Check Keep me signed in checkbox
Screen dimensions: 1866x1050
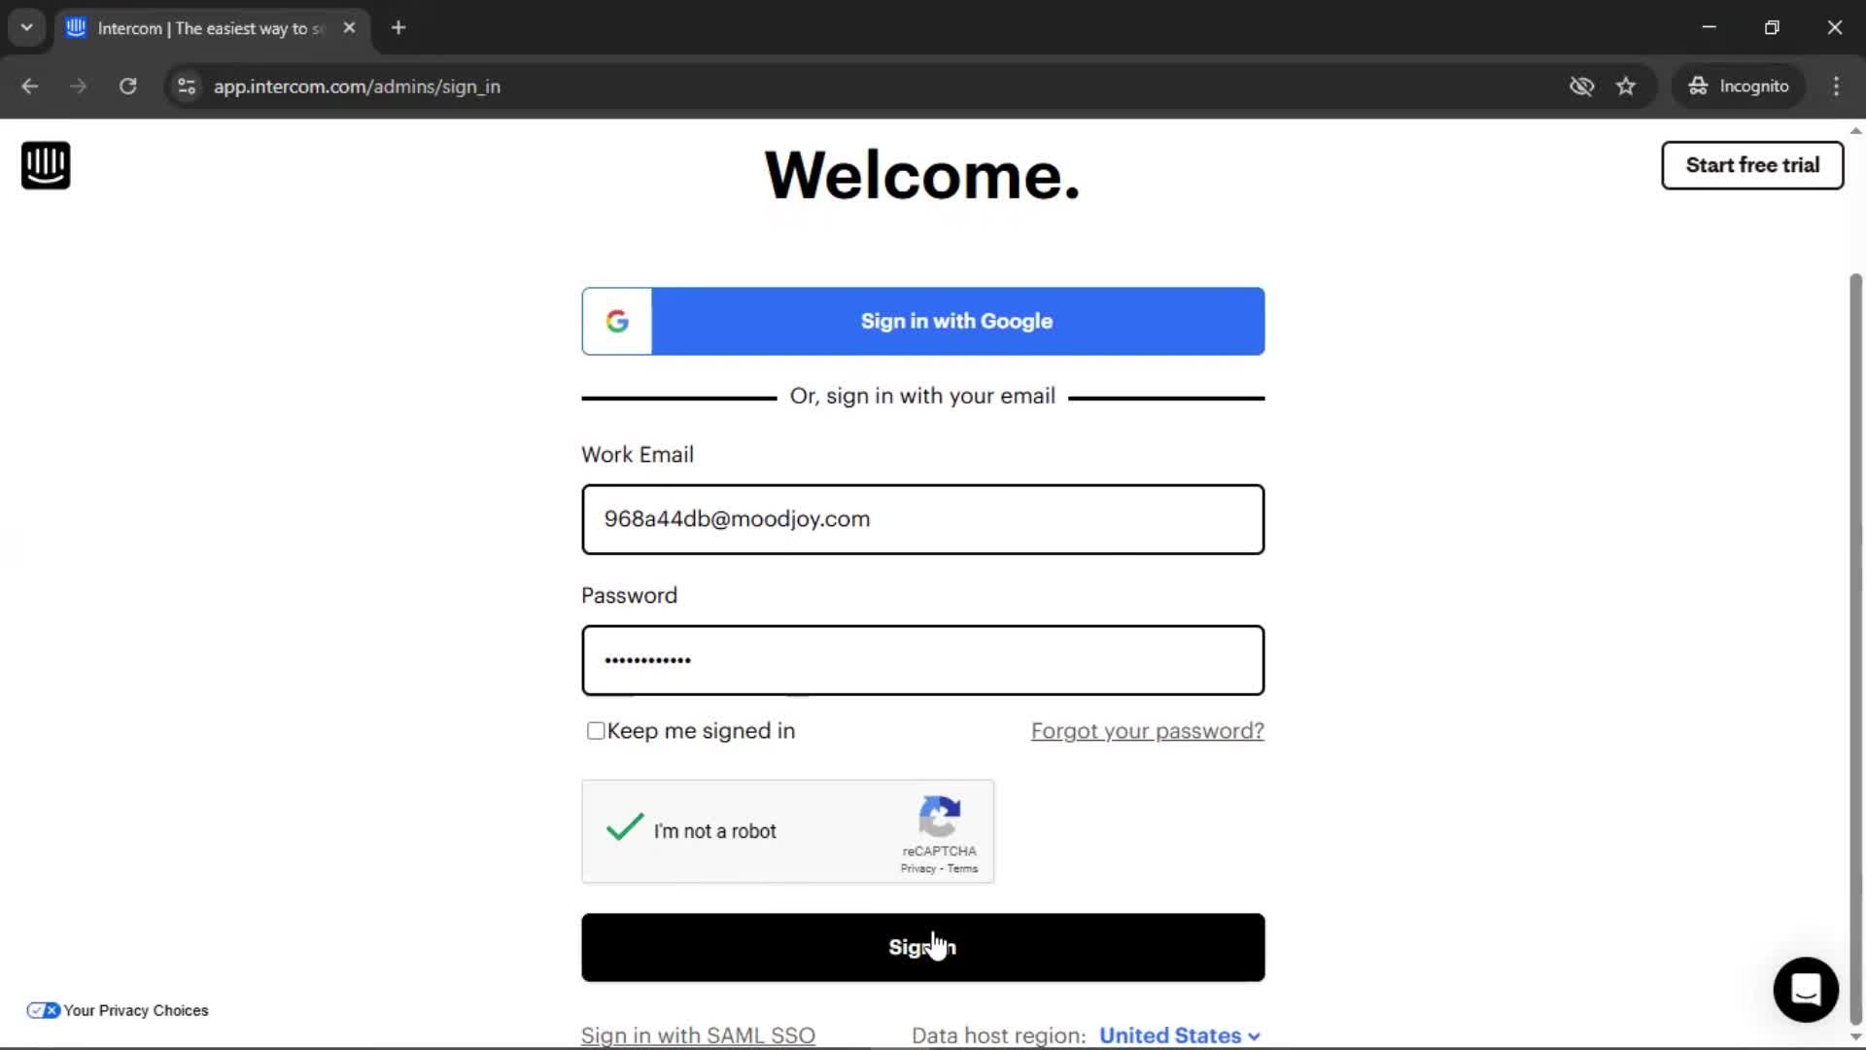(x=596, y=730)
